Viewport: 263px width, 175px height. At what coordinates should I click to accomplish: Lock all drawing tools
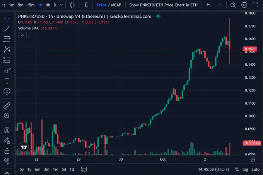tap(7, 151)
